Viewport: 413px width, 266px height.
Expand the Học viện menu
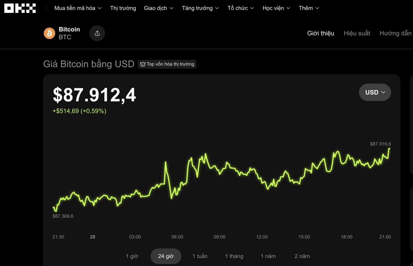coord(276,8)
